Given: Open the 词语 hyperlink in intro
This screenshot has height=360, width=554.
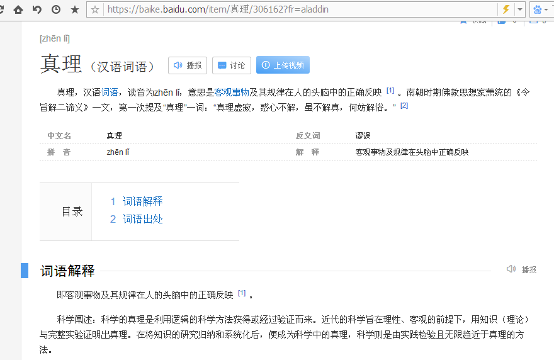Looking at the screenshot, I should point(110,93).
